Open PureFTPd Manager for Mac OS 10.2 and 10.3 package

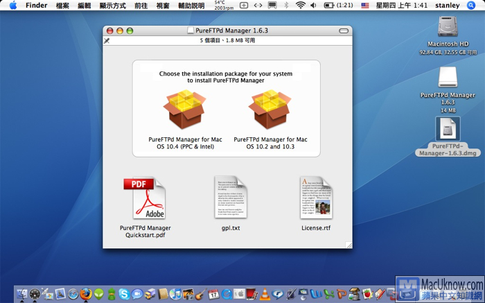(270, 110)
